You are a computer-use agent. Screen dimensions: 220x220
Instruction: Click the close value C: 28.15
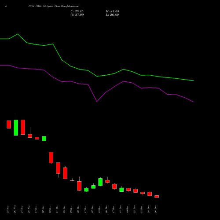pos(77,11)
